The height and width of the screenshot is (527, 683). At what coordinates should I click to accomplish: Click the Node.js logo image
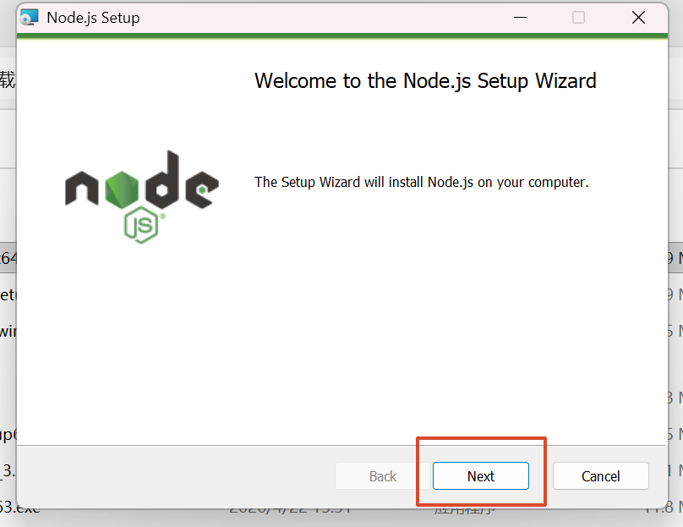click(142, 197)
